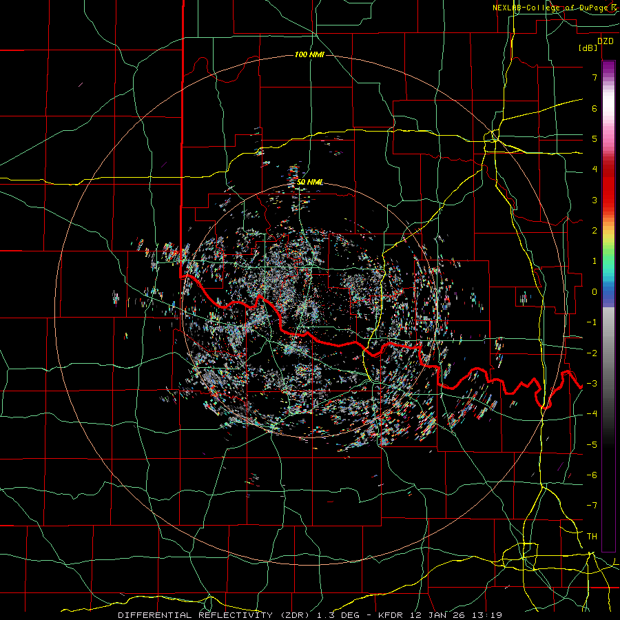Select the -1 dB scale value
620x620 pixels.
[592, 322]
